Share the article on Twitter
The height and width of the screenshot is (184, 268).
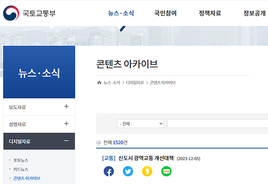coord(128,171)
